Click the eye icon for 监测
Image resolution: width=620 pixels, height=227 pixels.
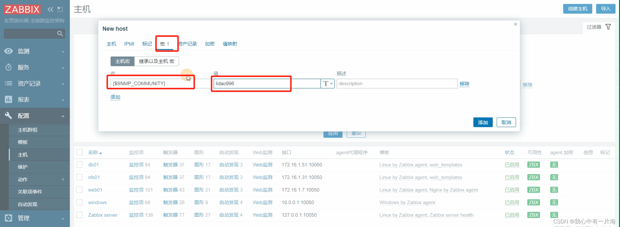point(9,51)
